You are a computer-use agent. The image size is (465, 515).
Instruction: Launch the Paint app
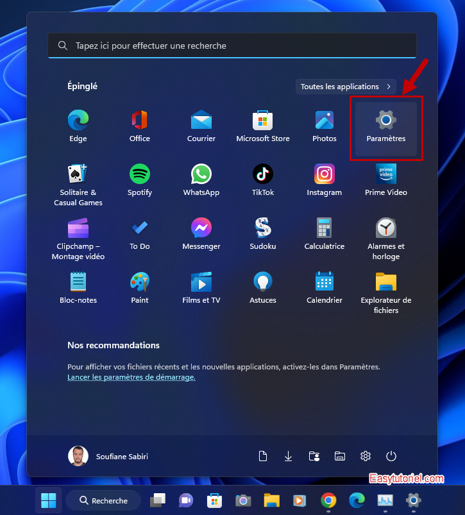click(139, 288)
